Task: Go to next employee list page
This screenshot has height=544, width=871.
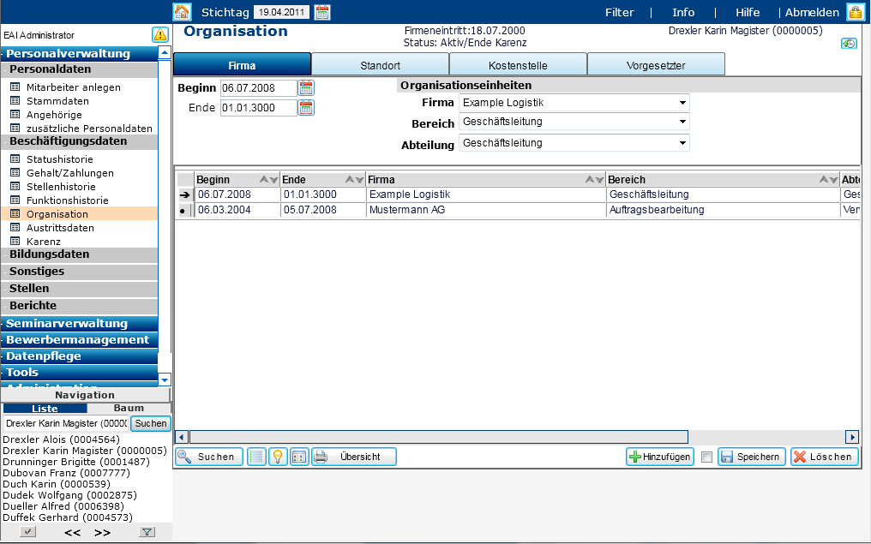Action: click(102, 532)
